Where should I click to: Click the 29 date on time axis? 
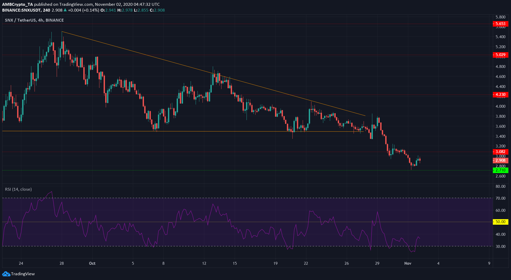pos(377,263)
